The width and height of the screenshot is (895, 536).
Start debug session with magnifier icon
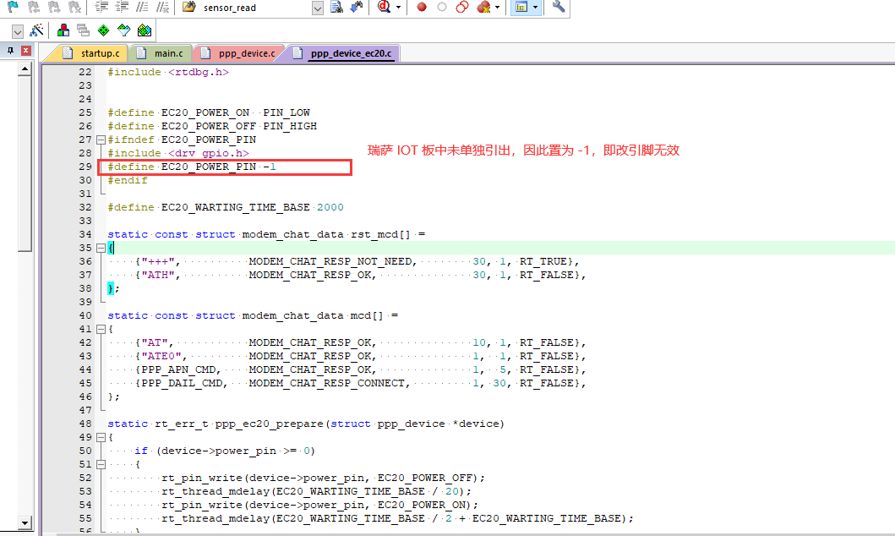384,8
